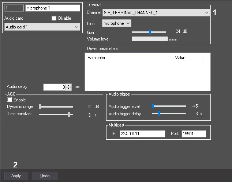This screenshot has height=182, width=232.
Task: Click the Time constant slider handle
Action: pyautogui.click(x=69, y=114)
